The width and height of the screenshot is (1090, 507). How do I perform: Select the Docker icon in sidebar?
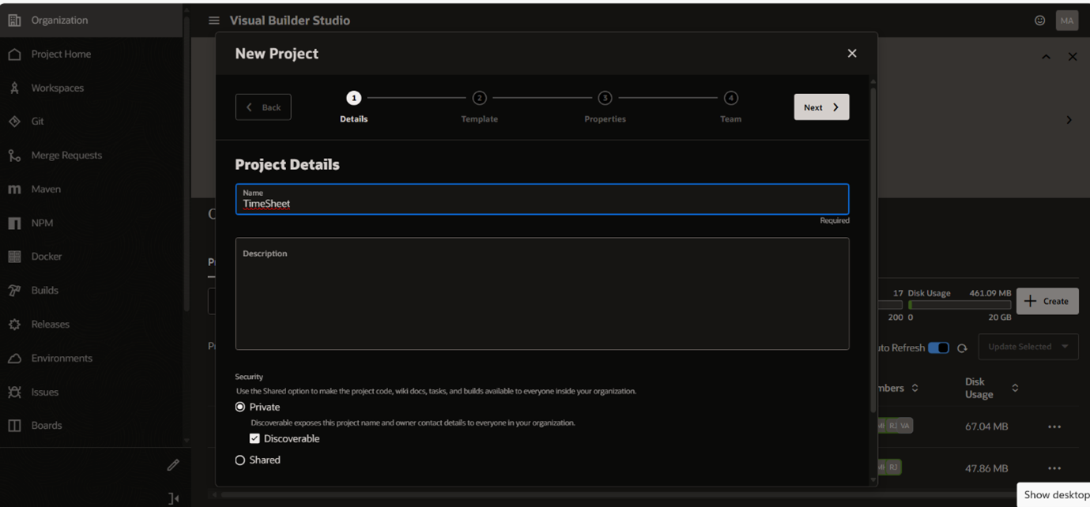14,257
